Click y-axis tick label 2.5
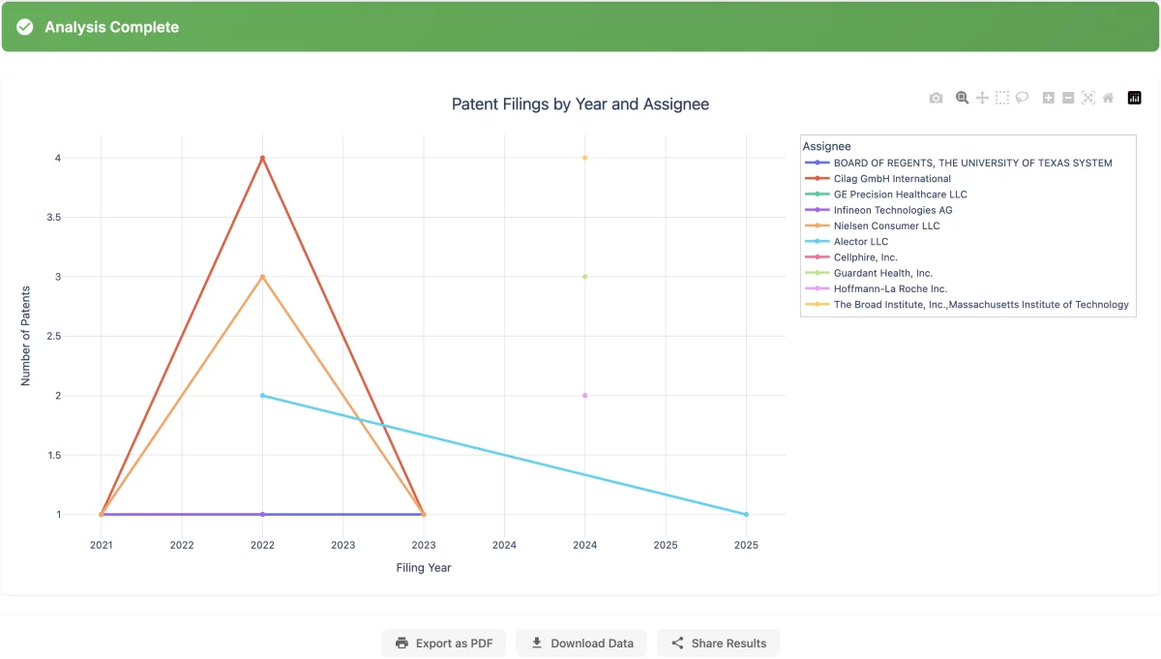Image resolution: width=1161 pixels, height=659 pixels. (52, 336)
